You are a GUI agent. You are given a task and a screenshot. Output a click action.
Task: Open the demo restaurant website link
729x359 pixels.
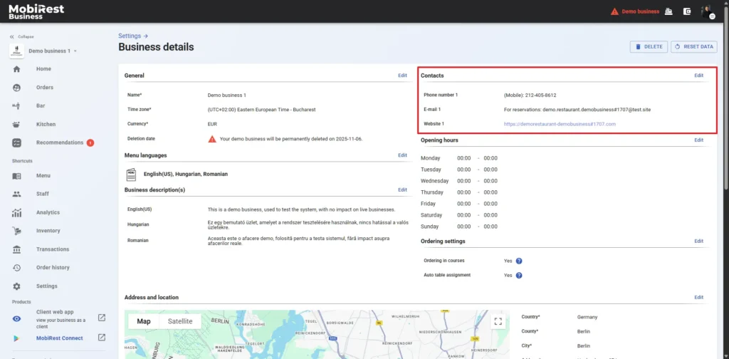click(560, 124)
